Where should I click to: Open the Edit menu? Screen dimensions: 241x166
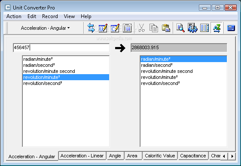click(x=32, y=16)
